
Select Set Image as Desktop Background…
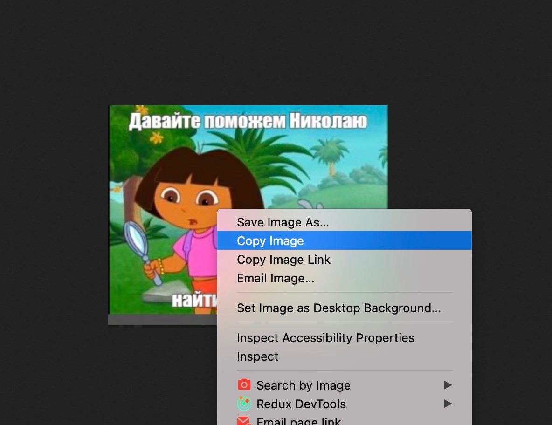coord(344,308)
